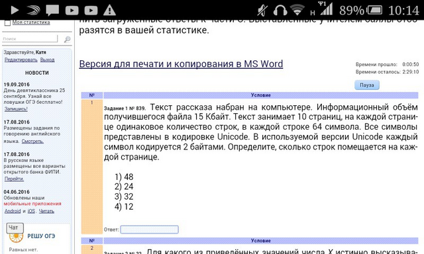This screenshot has height=254, width=424.
Task: Click the Редактировать profile link
Action: pos(21,60)
